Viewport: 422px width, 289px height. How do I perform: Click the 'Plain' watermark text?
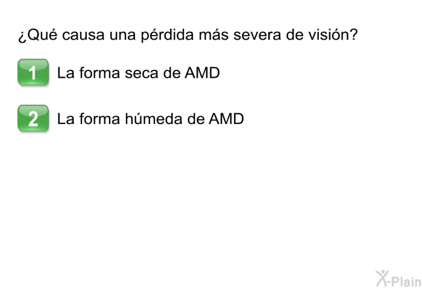click(x=406, y=282)
